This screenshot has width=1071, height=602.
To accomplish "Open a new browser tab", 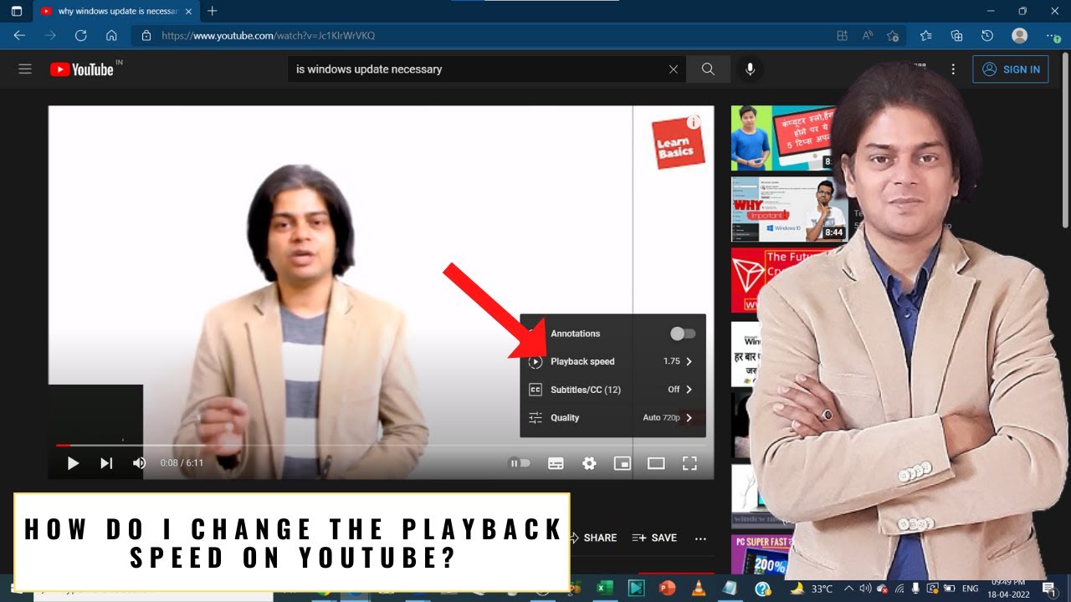I will click(213, 11).
